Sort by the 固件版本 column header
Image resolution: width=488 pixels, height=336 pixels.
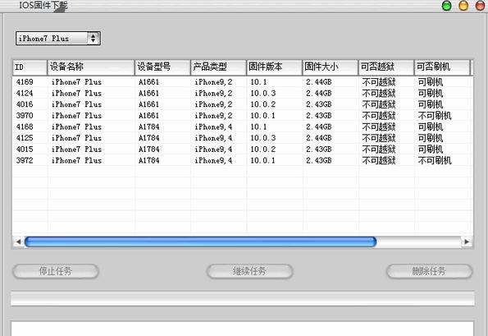(274, 67)
